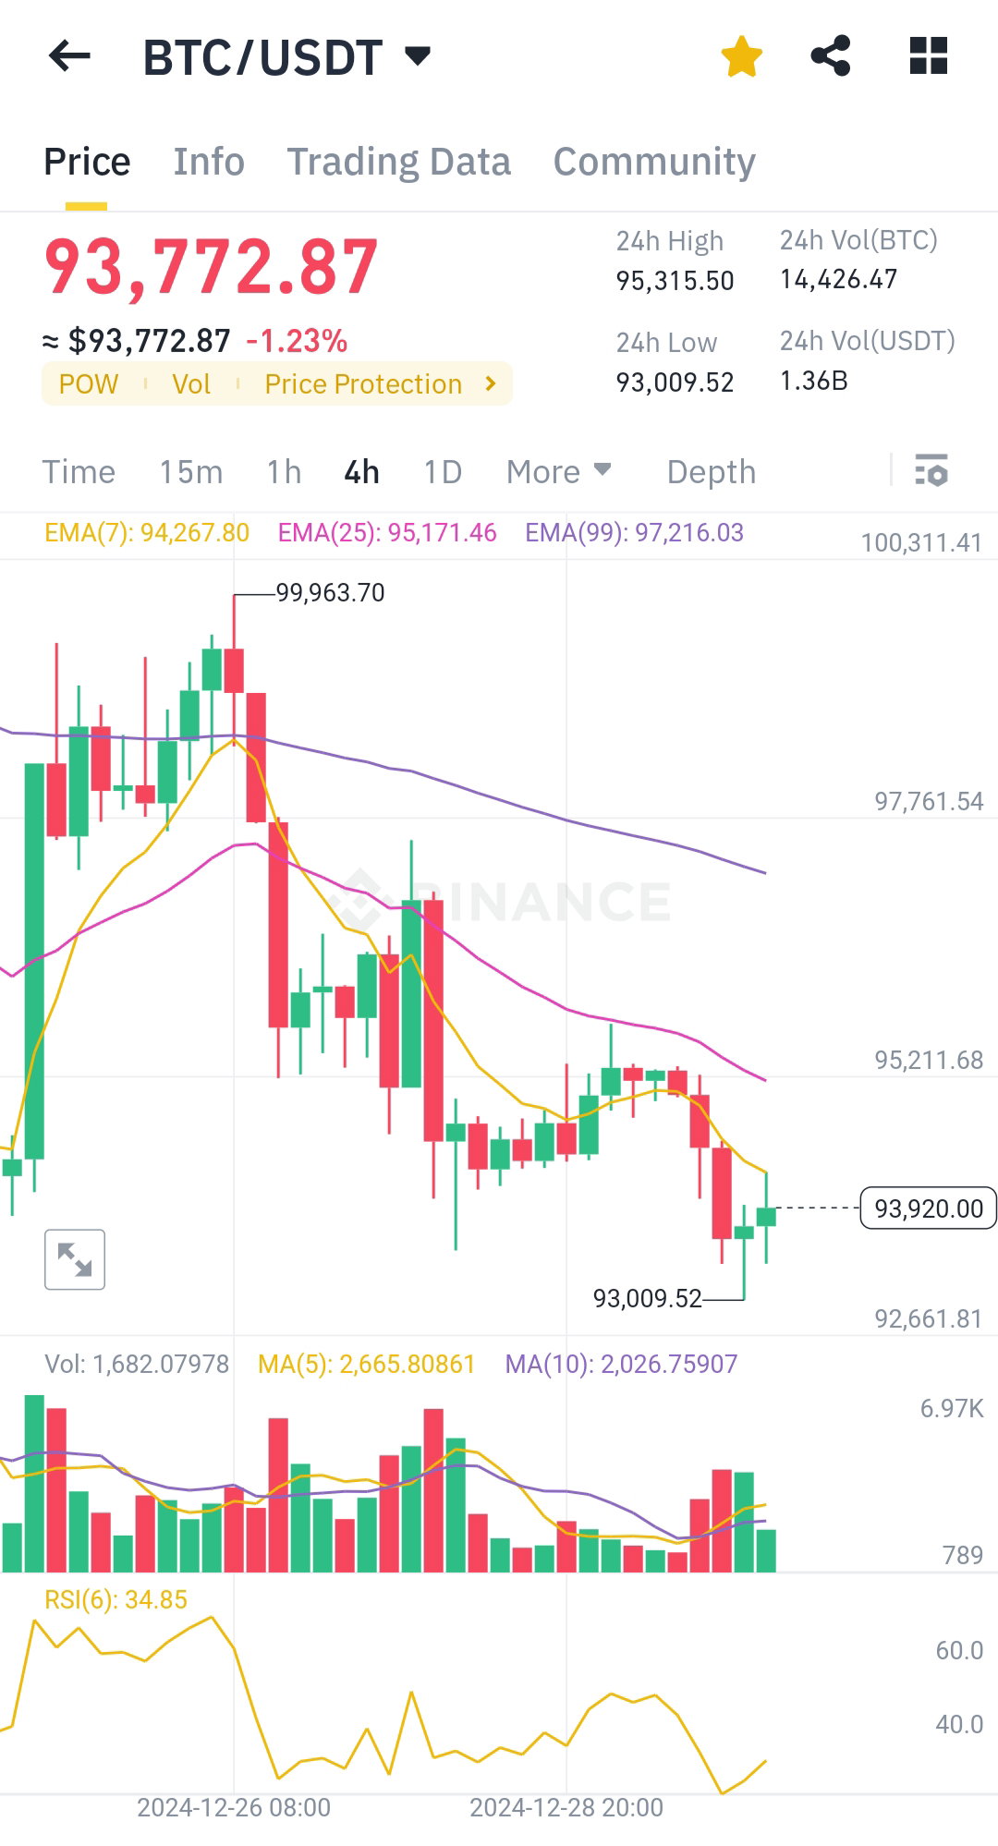Expand the BTC/USDT pair dropdown arrow
998x1846 pixels.
tap(418, 56)
